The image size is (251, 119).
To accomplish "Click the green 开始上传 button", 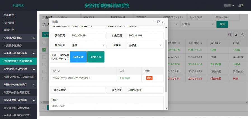I will tap(96, 57).
